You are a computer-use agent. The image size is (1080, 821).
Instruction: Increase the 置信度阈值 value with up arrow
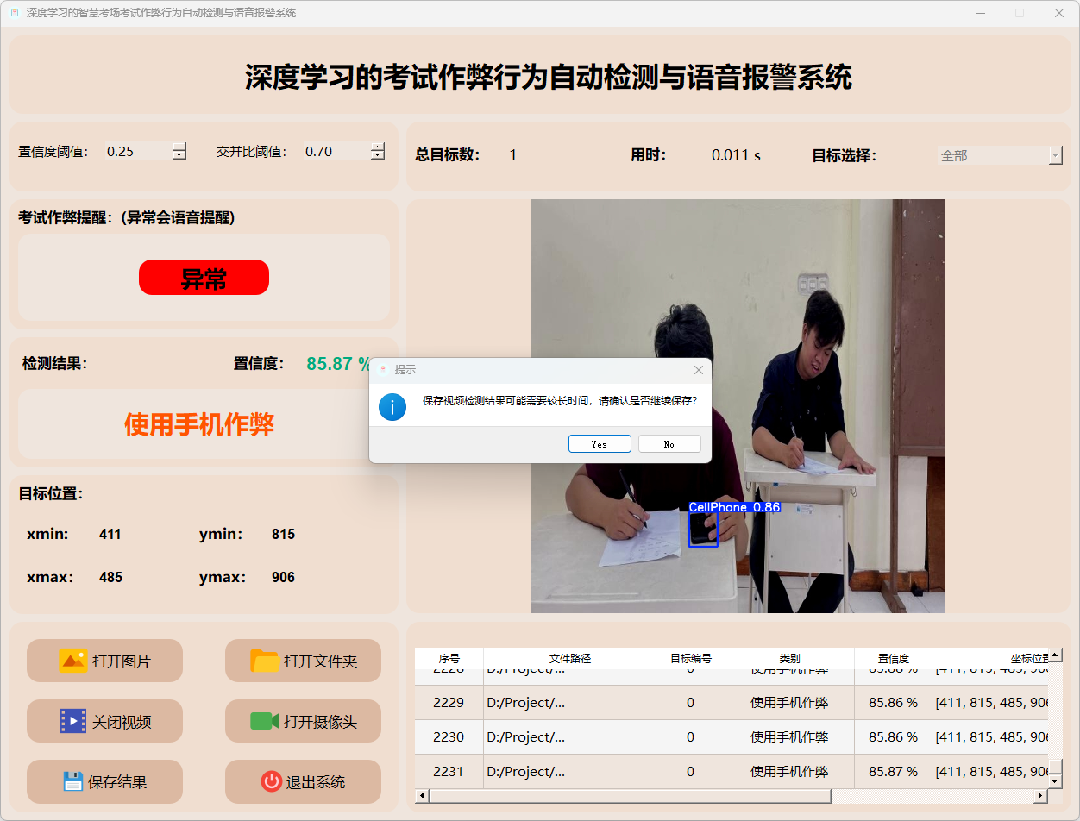pyautogui.click(x=179, y=147)
